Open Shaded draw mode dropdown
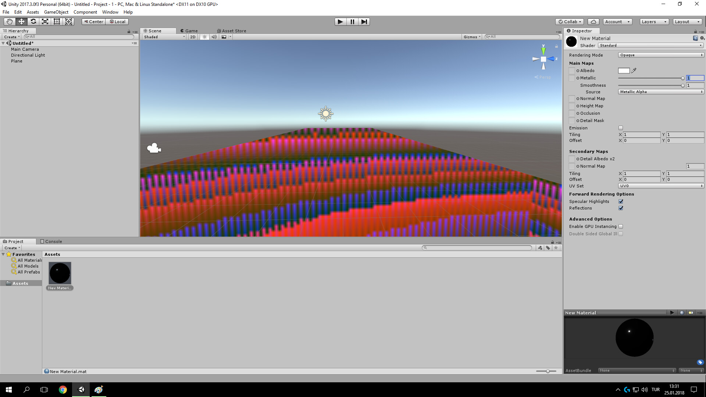Image resolution: width=706 pixels, height=397 pixels. 164,37
